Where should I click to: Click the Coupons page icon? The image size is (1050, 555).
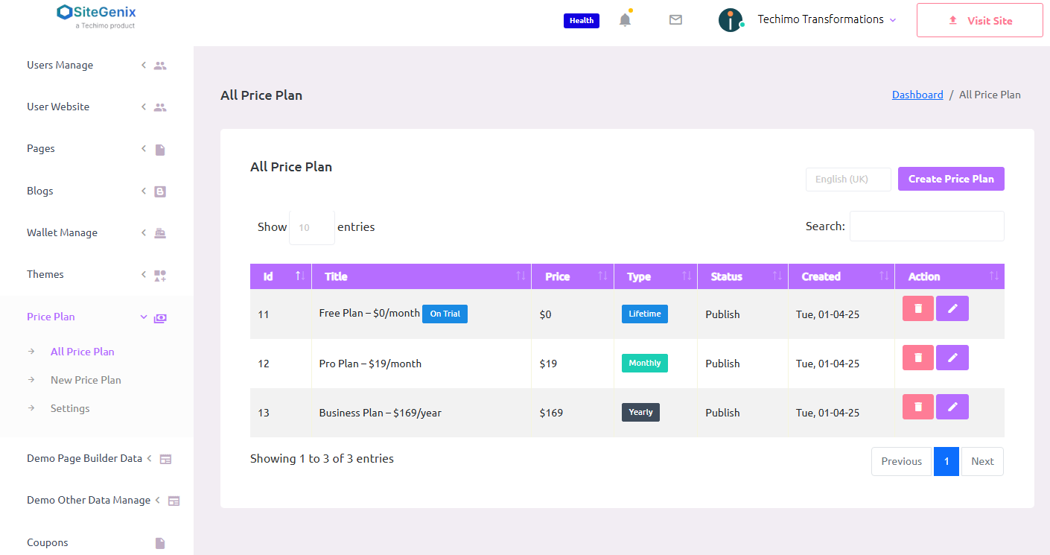(x=160, y=543)
